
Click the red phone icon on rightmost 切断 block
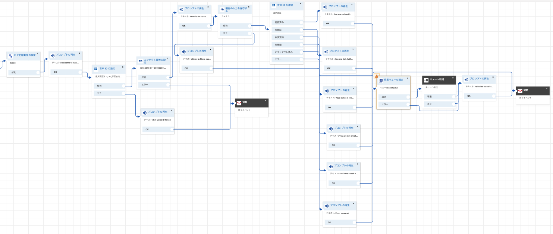pyautogui.click(x=521, y=90)
